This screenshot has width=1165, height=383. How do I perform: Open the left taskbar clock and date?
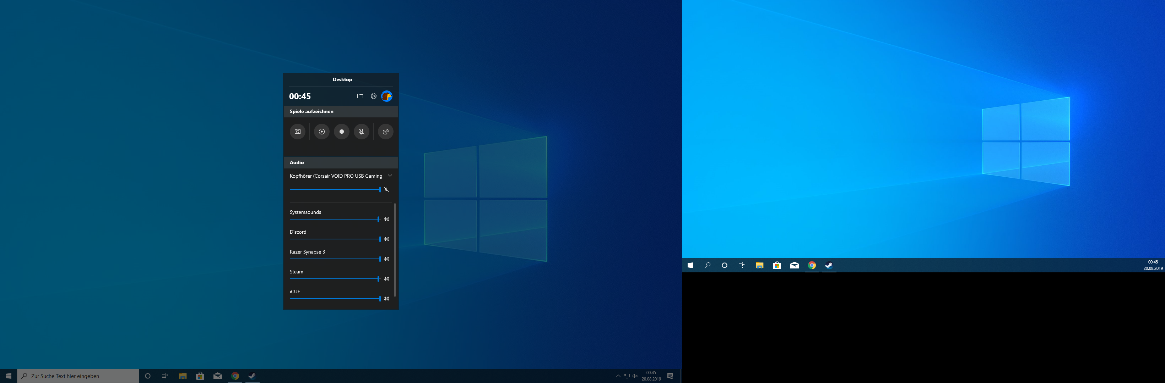[x=651, y=376]
